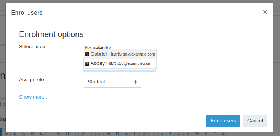Open the Assign role Student dropdown
Image resolution: width=280 pixels, height=136 pixels.
tap(112, 82)
